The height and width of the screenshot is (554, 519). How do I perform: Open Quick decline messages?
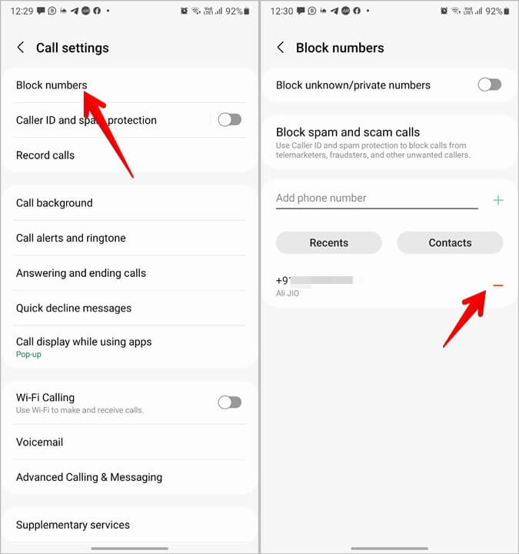click(129, 308)
